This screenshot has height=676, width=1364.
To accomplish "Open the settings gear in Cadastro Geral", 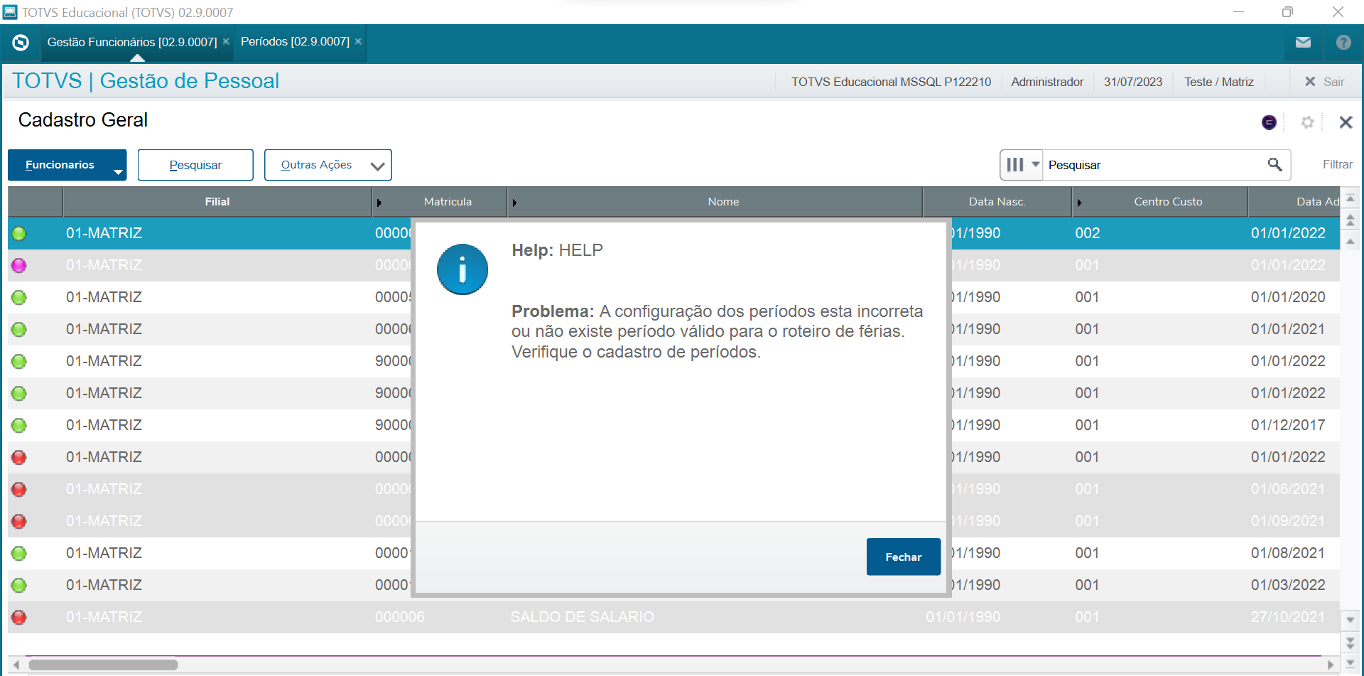I will (1307, 122).
